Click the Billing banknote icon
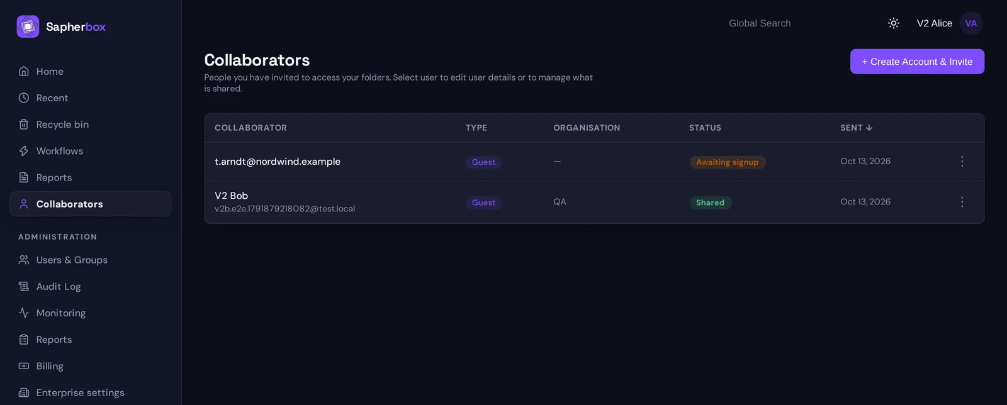The height and width of the screenshot is (405, 1007). click(x=24, y=366)
